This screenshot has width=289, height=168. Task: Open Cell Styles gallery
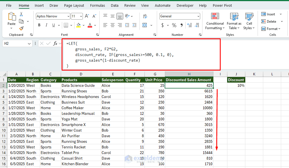tap(249, 21)
